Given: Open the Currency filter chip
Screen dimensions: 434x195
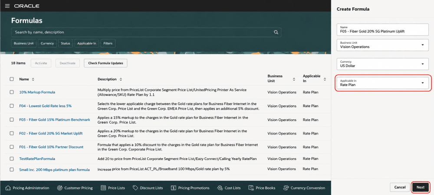Looking at the screenshot, I should (x=47, y=43).
